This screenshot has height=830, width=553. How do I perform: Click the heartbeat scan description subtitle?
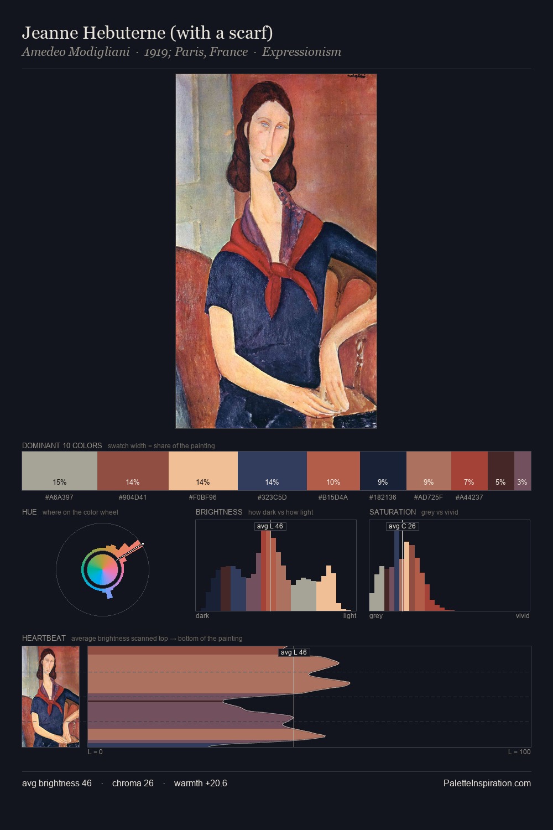click(x=157, y=638)
